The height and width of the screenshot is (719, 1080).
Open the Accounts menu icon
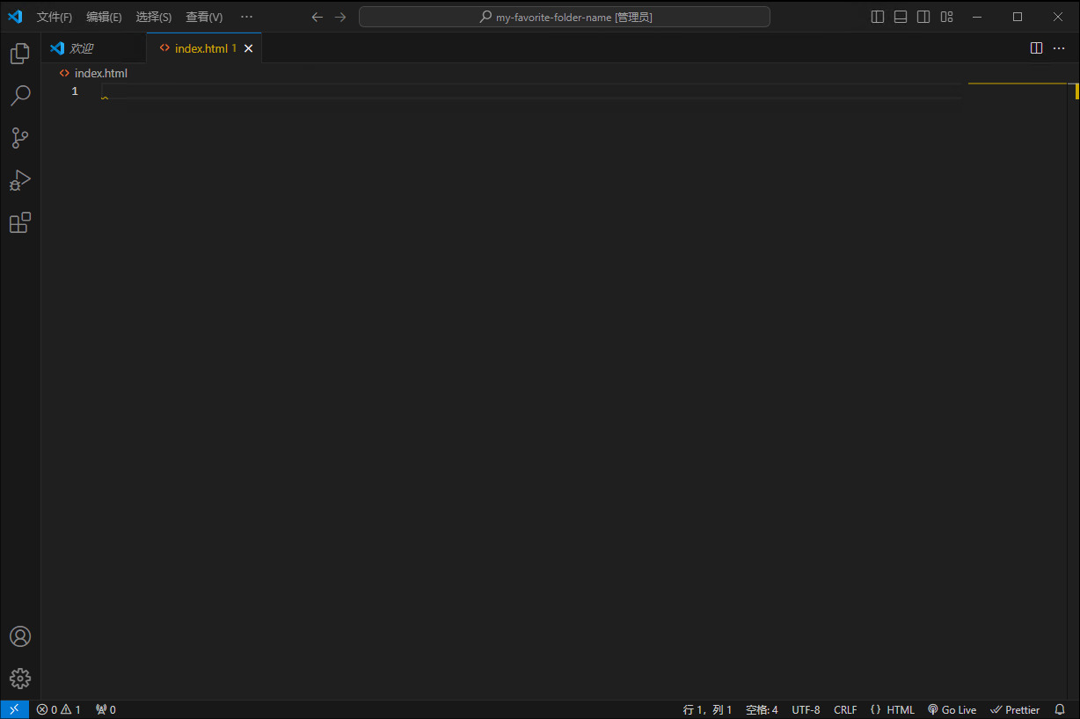[19, 636]
